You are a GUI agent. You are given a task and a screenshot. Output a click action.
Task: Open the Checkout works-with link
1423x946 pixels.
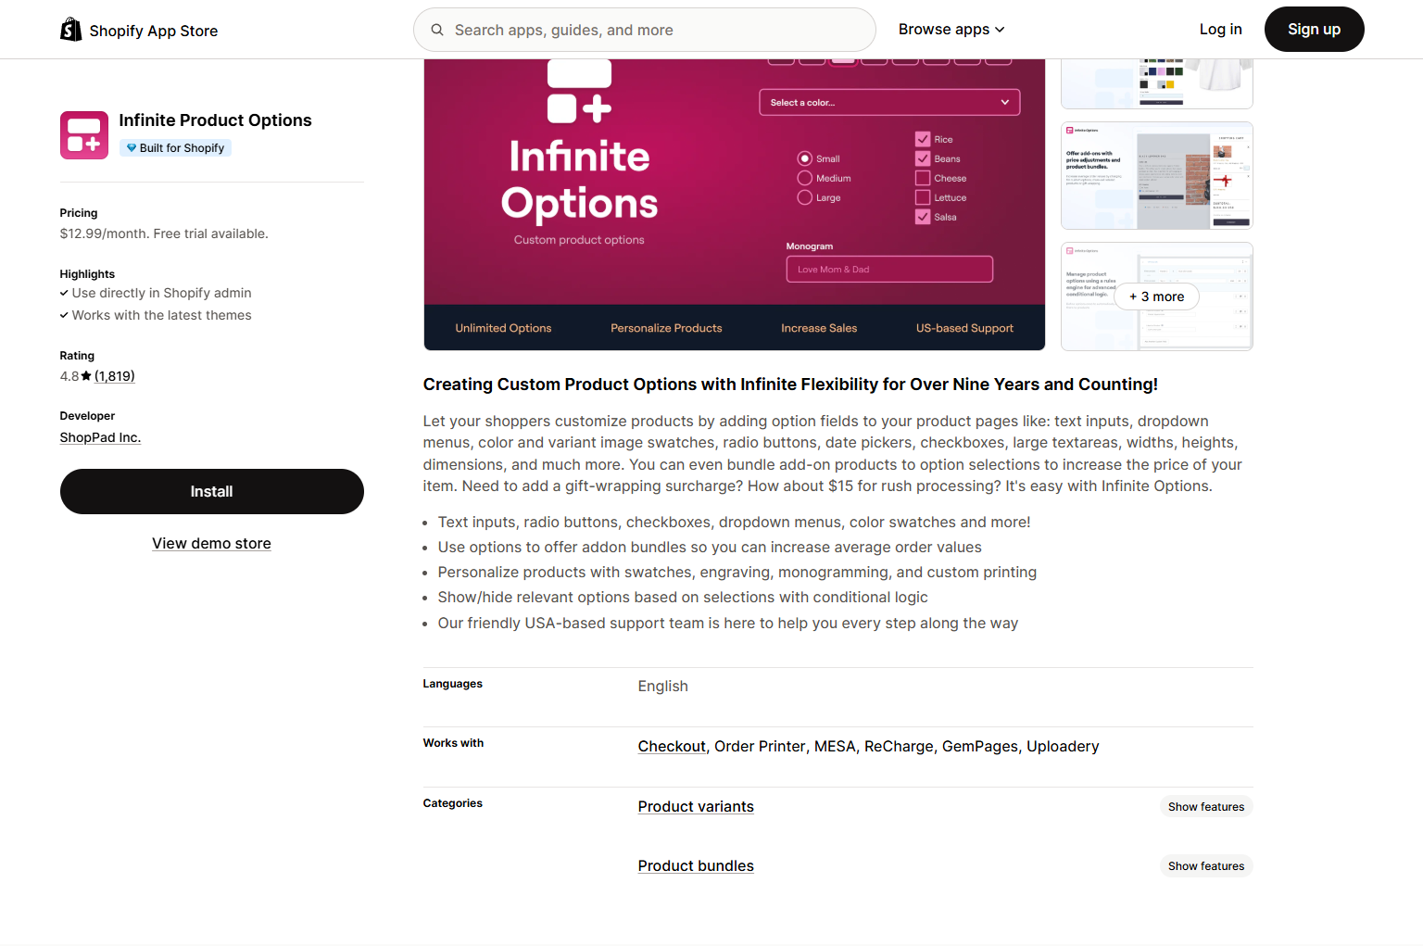click(x=672, y=747)
